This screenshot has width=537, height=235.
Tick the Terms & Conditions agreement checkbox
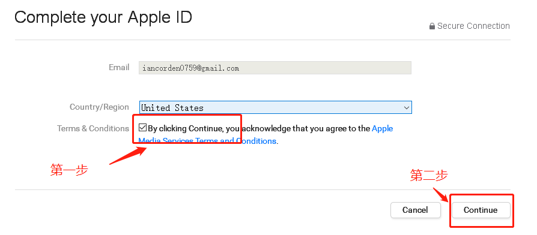pos(142,128)
